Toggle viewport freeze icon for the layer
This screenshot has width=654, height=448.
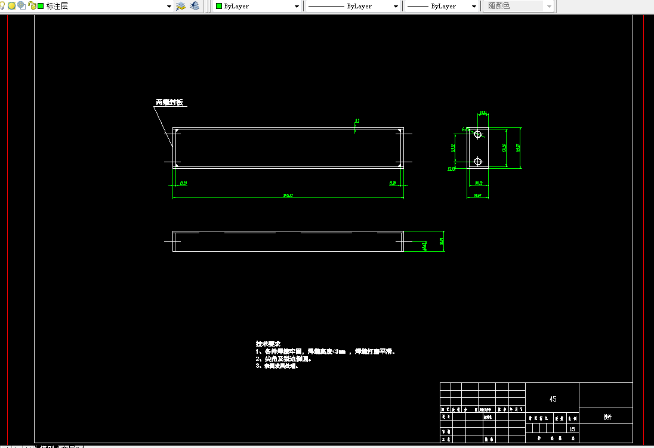[x=21, y=6]
